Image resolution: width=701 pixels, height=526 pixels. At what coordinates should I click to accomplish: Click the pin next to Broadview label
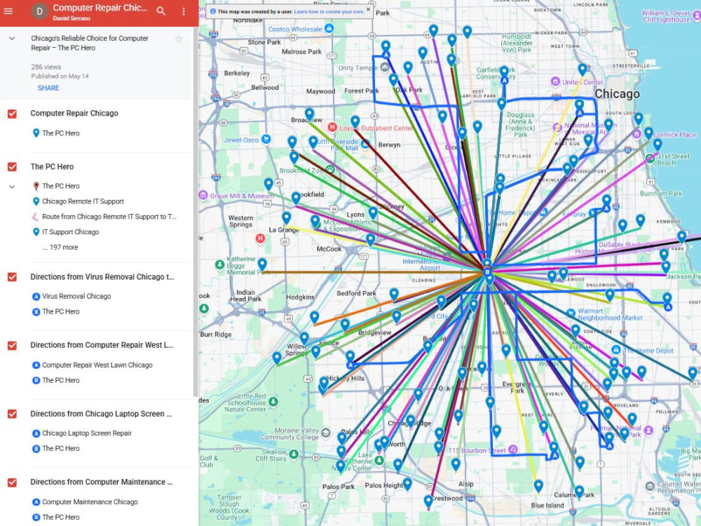309,114
